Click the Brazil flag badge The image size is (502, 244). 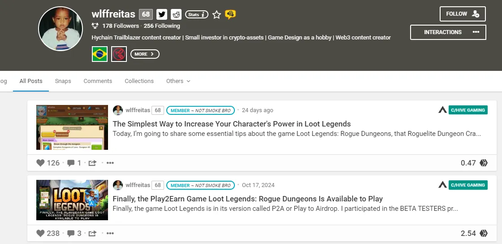point(100,54)
